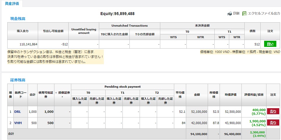
Task: Click the 時価評価 column header
Action: point(231,95)
